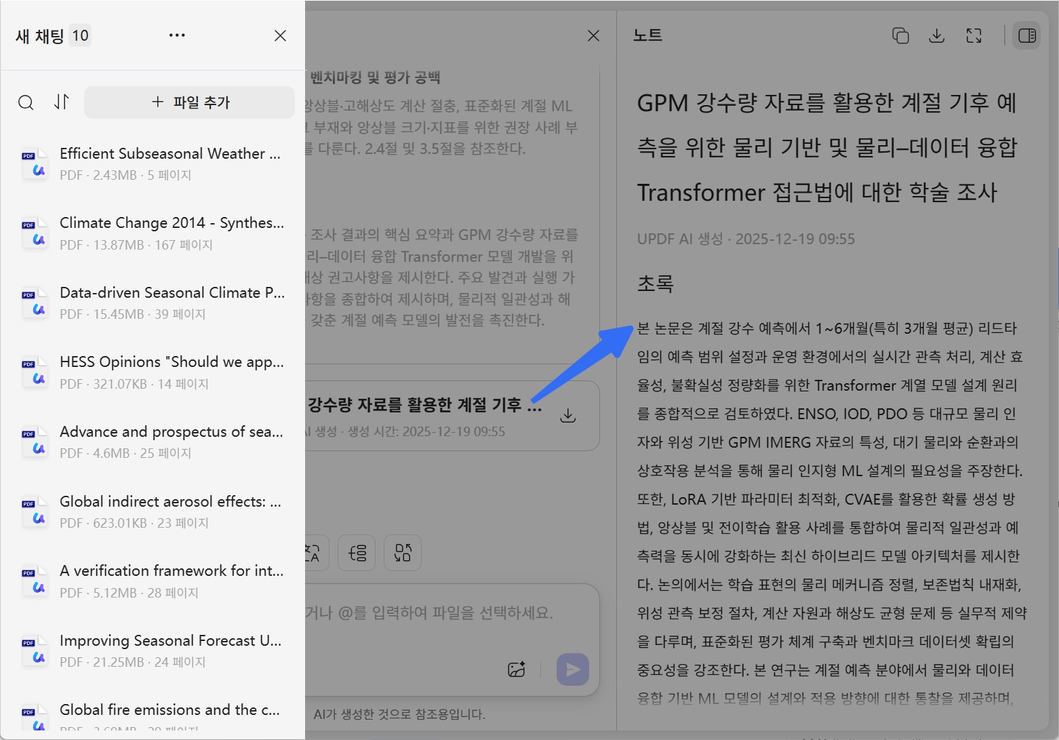Click the abstract paragraph starting "본 논문은"

click(832, 513)
